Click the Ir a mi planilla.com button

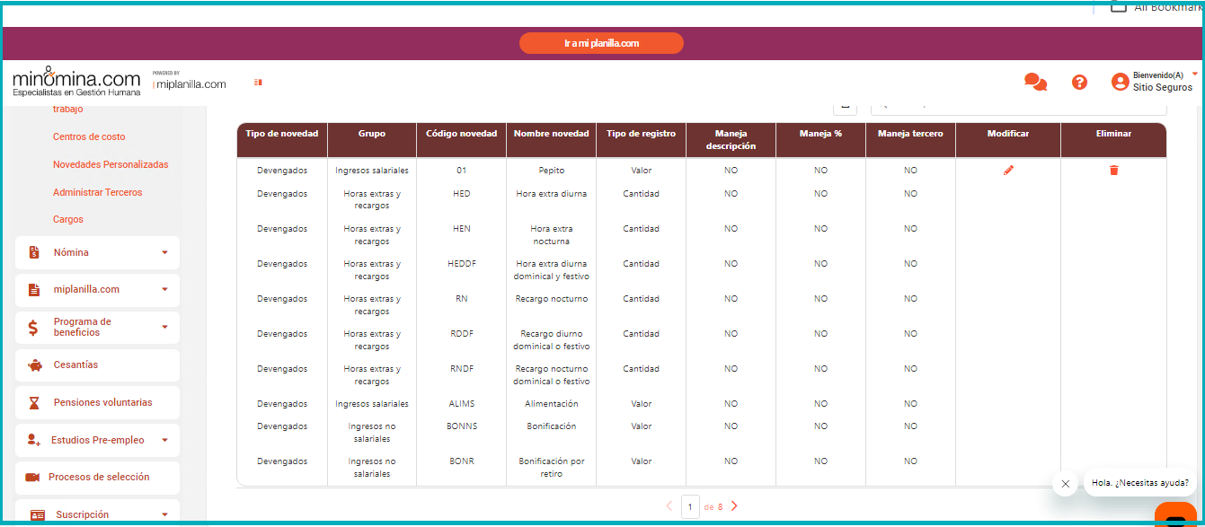(601, 43)
